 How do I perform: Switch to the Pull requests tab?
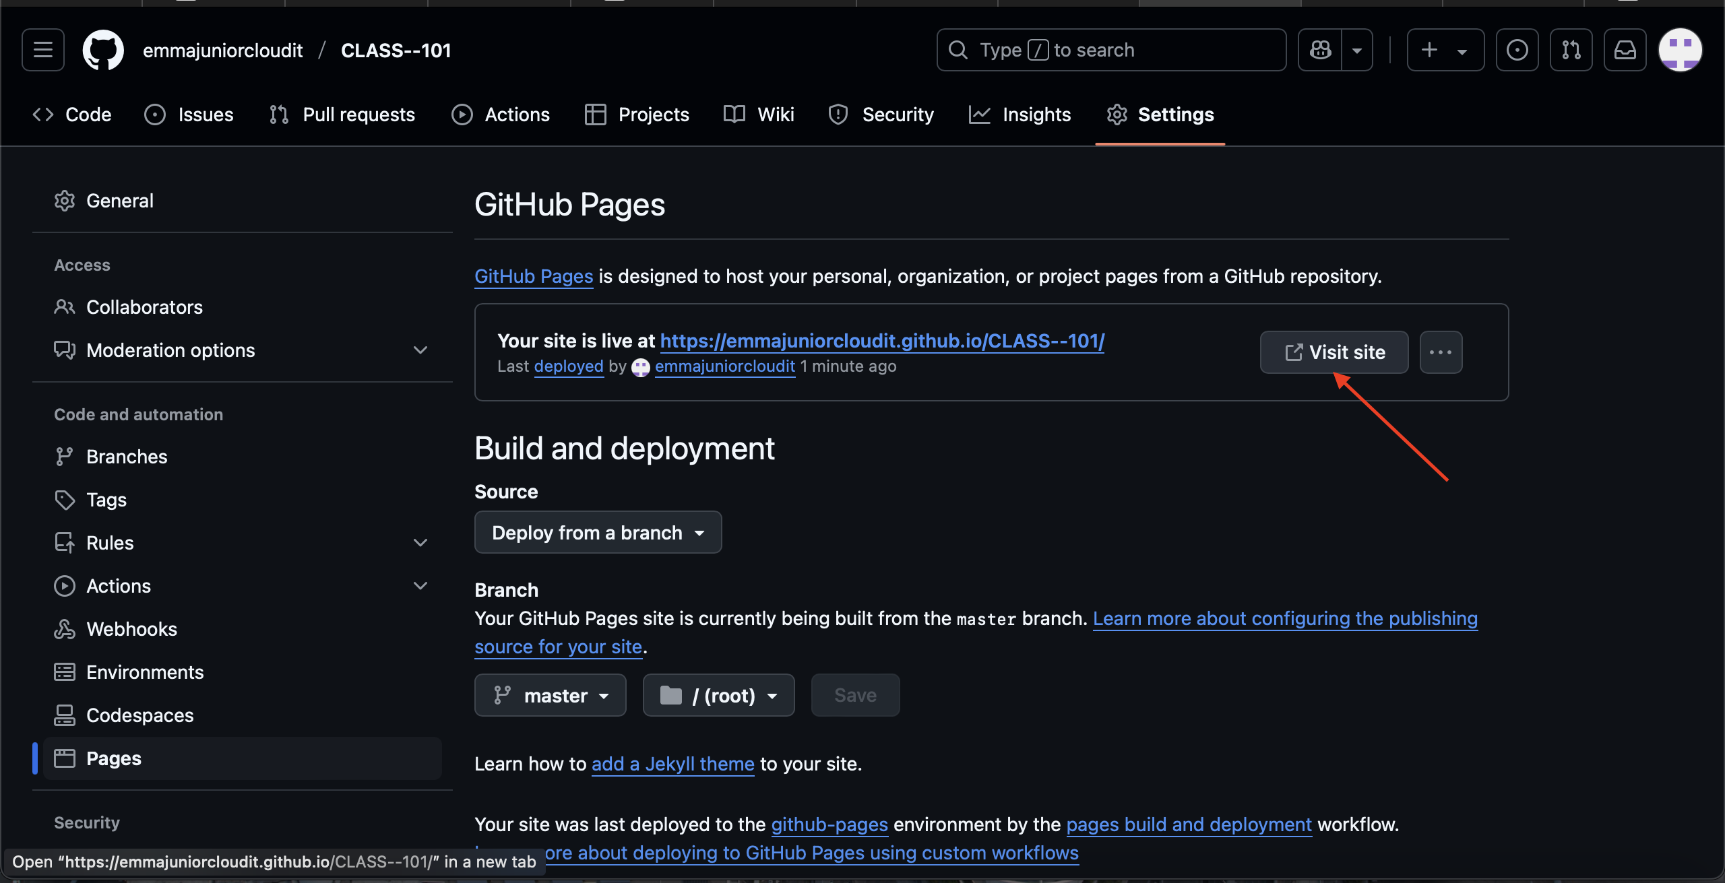[x=342, y=115]
